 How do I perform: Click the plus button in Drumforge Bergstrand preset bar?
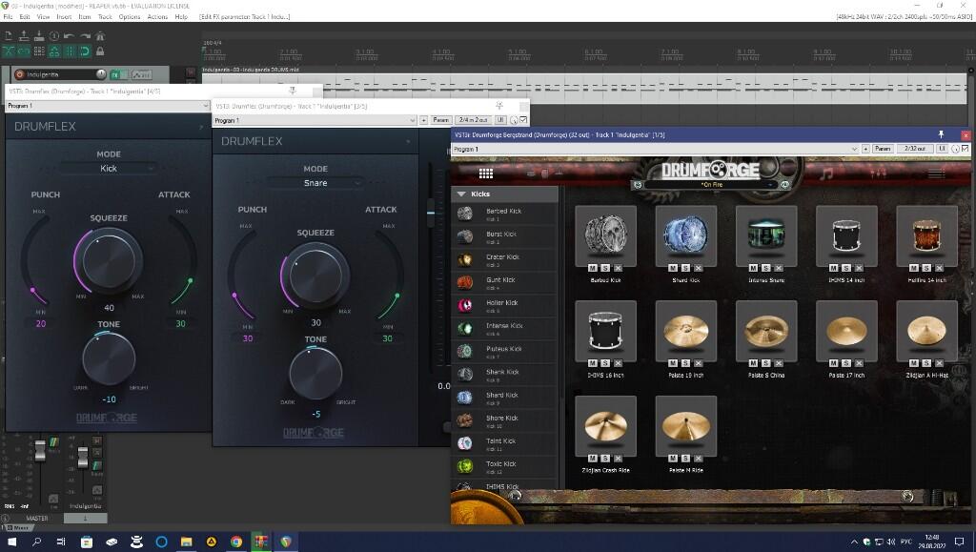865,149
